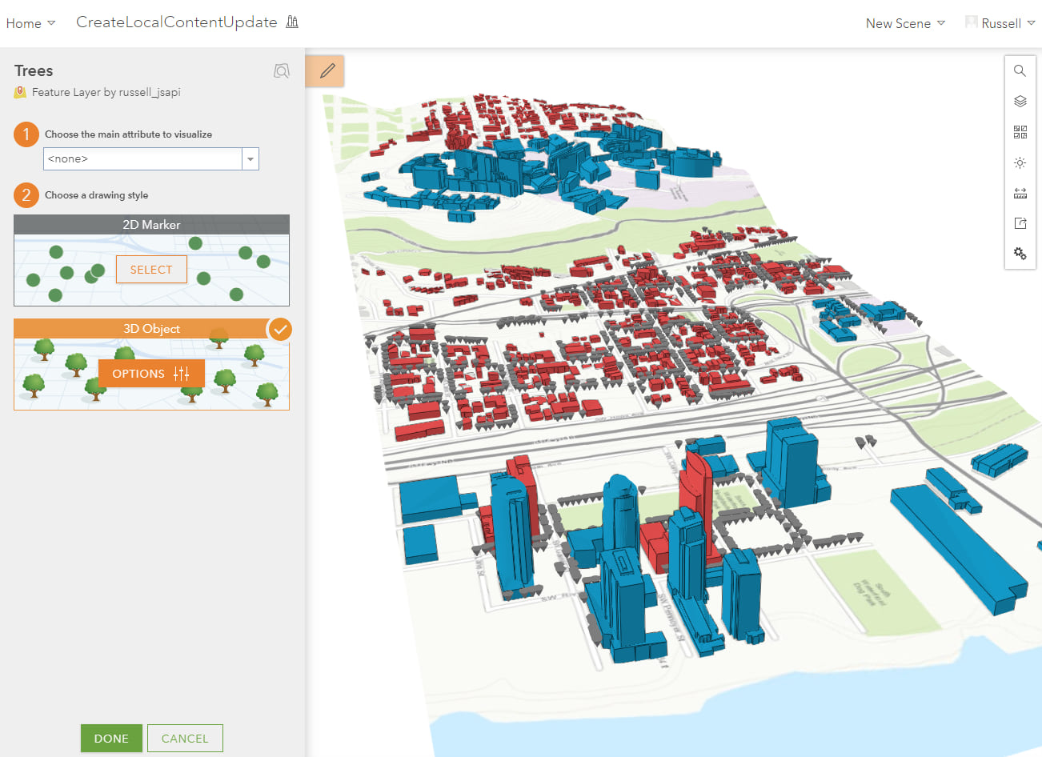Choose the 2D Marker drawing style header
The image size is (1042, 757).
click(151, 225)
